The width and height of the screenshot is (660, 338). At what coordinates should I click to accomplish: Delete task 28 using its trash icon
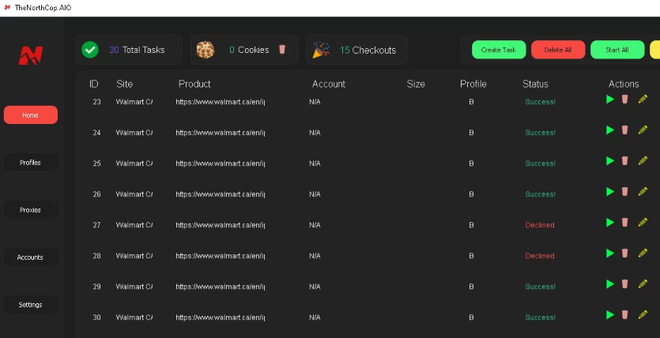[624, 253]
